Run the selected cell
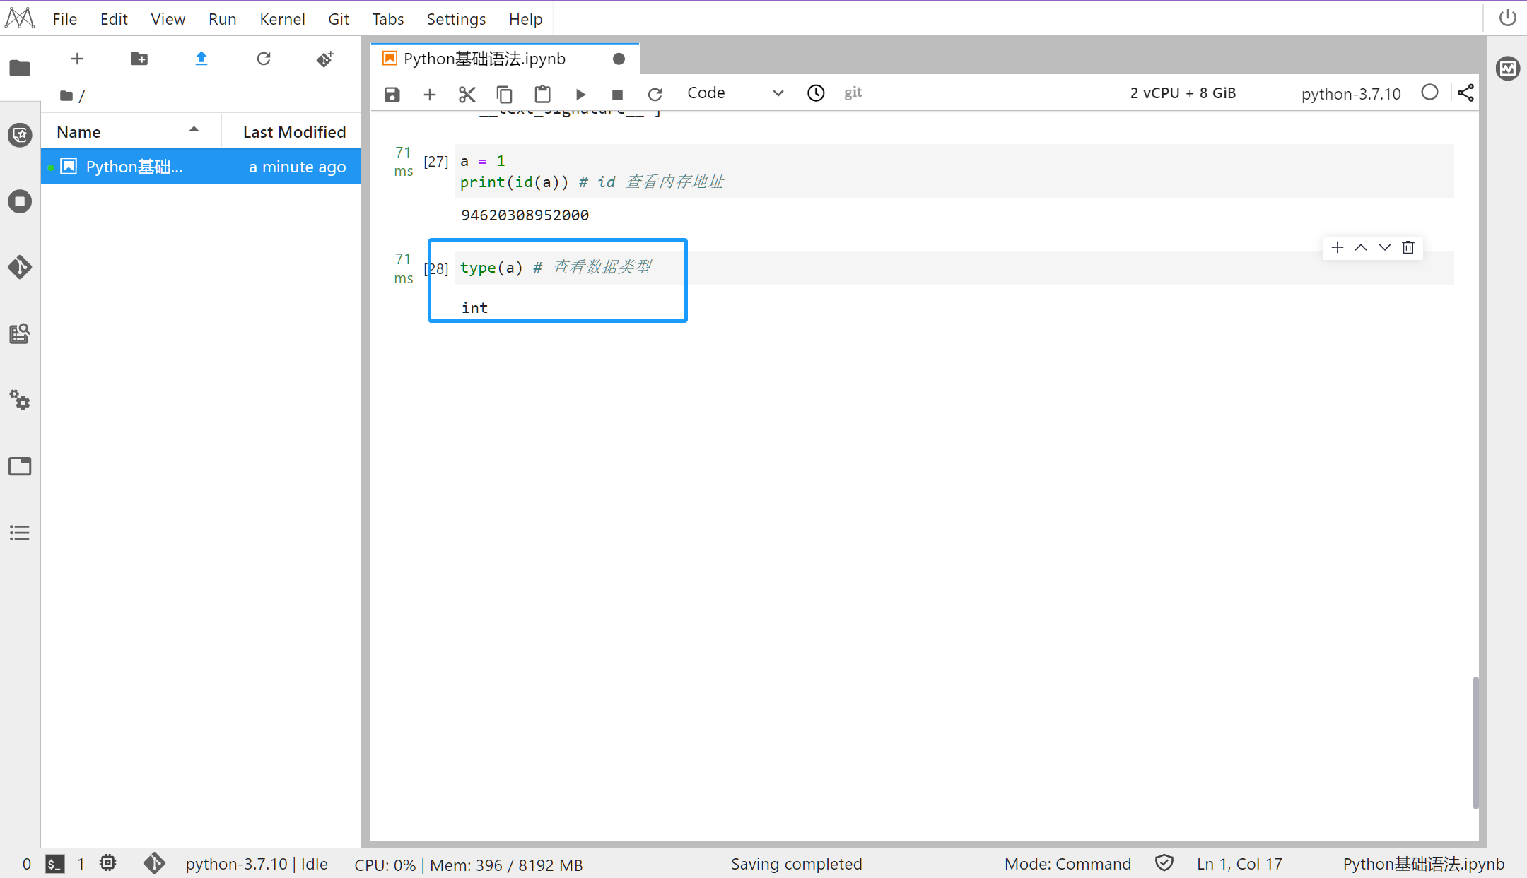This screenshot has width=1527, height=878. point(580,94)
